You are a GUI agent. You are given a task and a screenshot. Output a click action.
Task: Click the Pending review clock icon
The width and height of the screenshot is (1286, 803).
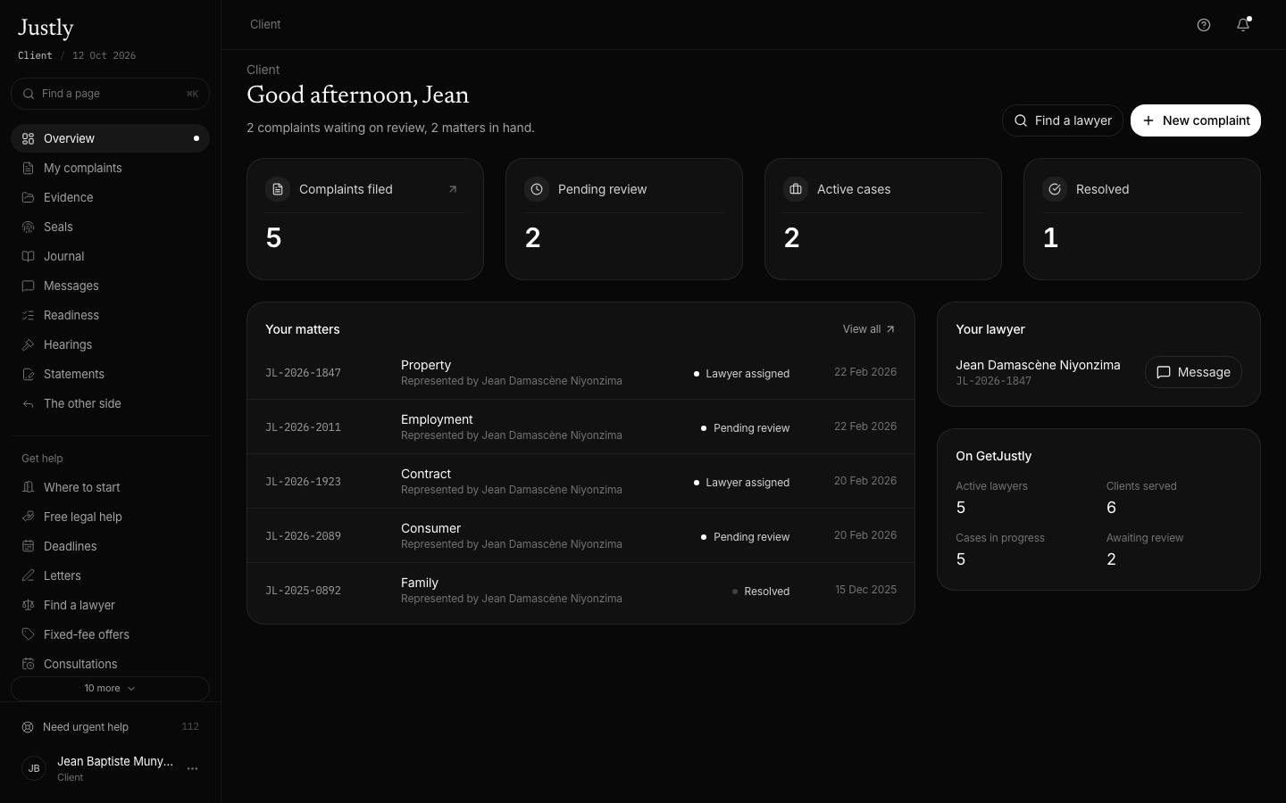[x=537, y=189]
